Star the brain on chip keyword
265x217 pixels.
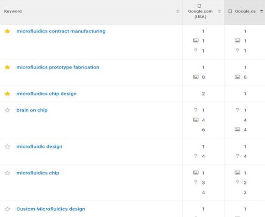(x=7, y=111)
